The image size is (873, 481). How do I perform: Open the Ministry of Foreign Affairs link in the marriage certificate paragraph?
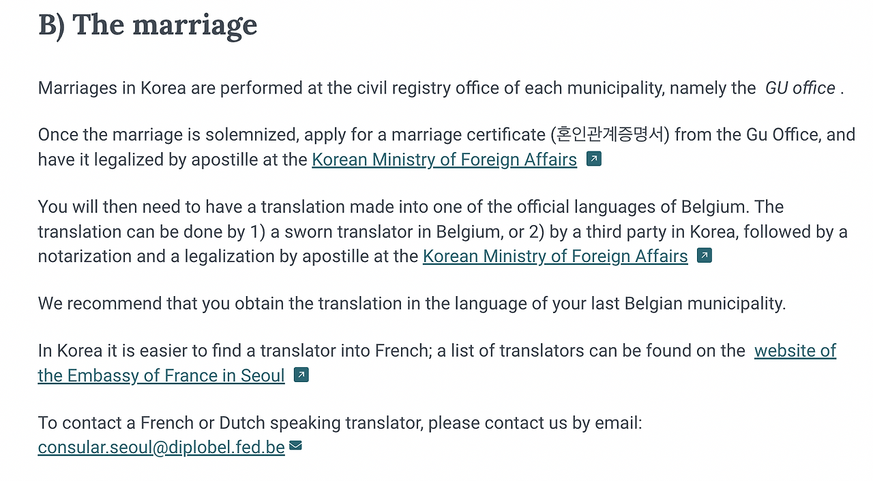tap(444, 160)
